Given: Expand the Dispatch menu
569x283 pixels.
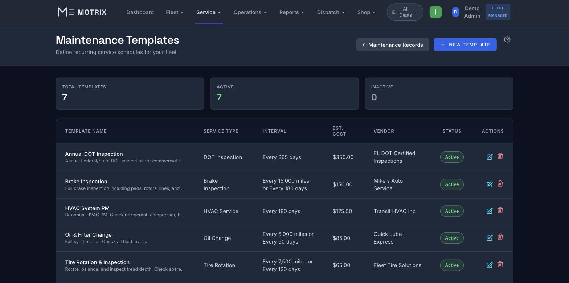Looking at the screenshot, I should 331,12.
